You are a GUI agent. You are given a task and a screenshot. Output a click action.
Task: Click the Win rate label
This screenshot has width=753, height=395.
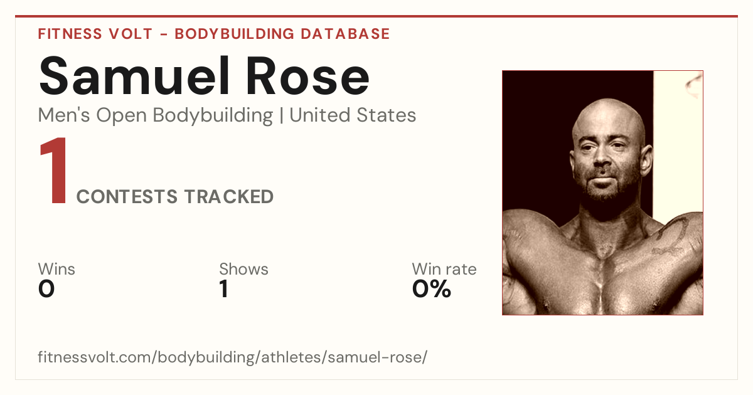click(x=444, y=270)
